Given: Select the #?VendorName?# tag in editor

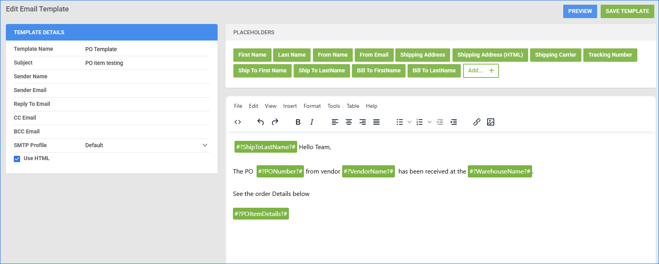Looking at the screenshot, I should pos(369,172).
